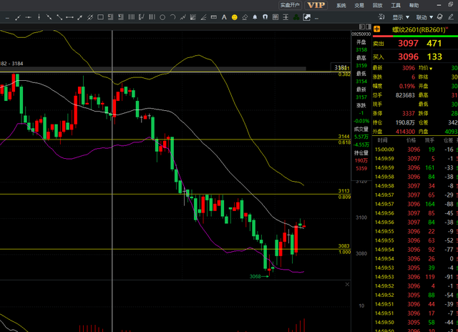Insert a smiley emoji marker
The image size is (458, 332).
click(234, 17)
